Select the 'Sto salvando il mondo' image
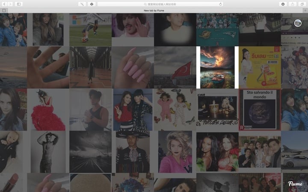Viewport: 308px width, 192px height. click(x=260, y=109)
